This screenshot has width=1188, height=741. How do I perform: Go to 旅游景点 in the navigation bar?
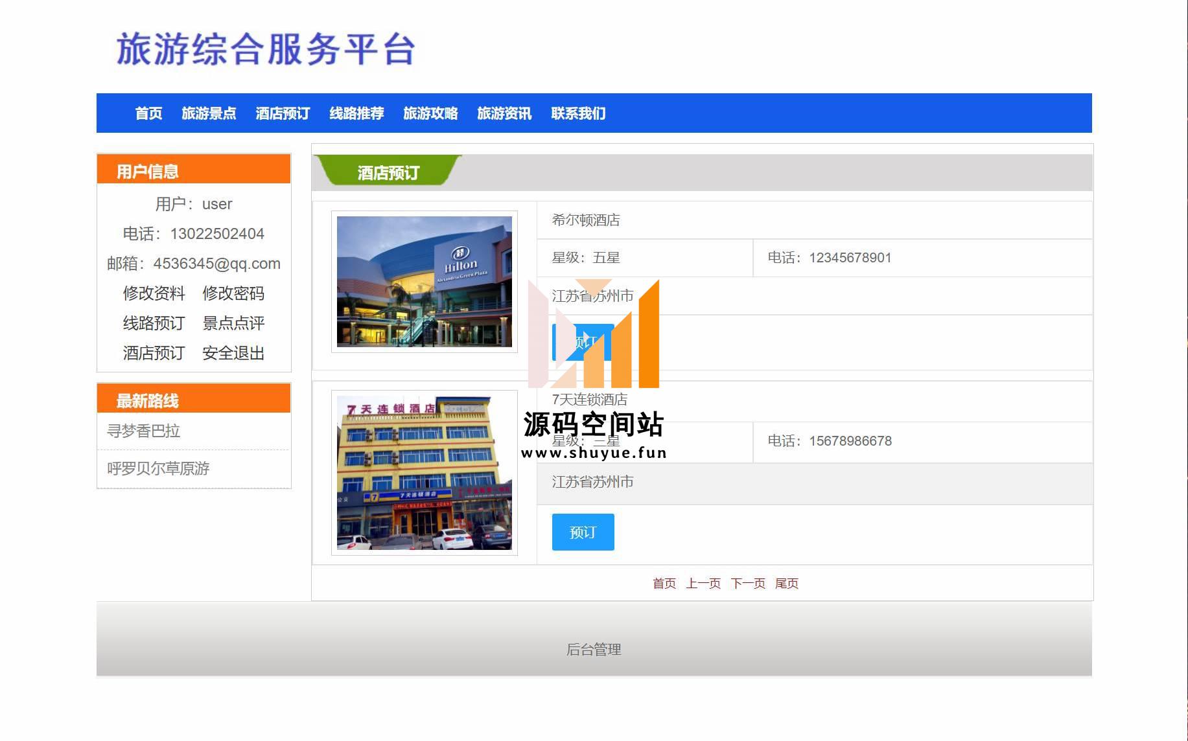pos(209,113)
